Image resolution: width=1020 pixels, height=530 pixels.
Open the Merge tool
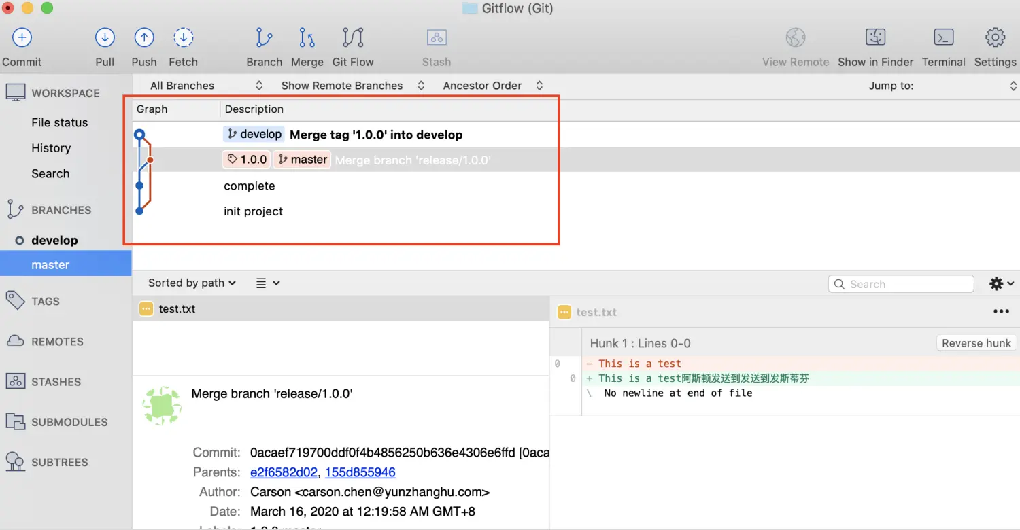[x=307, y=38]
